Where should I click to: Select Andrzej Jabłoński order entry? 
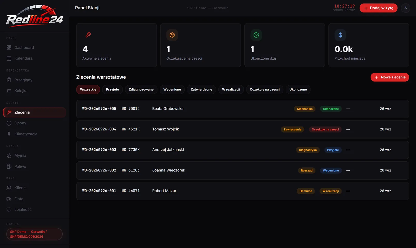(x=243, y=150)
